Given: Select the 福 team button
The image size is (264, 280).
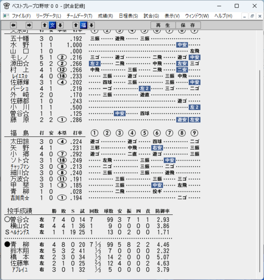Looking at the screenshot, I should (84, 25).
